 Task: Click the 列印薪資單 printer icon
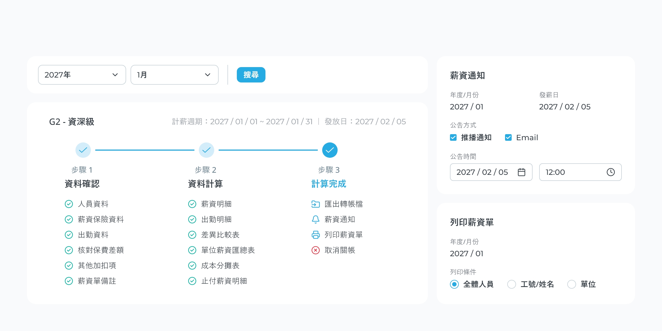click(x=316, y=235)
